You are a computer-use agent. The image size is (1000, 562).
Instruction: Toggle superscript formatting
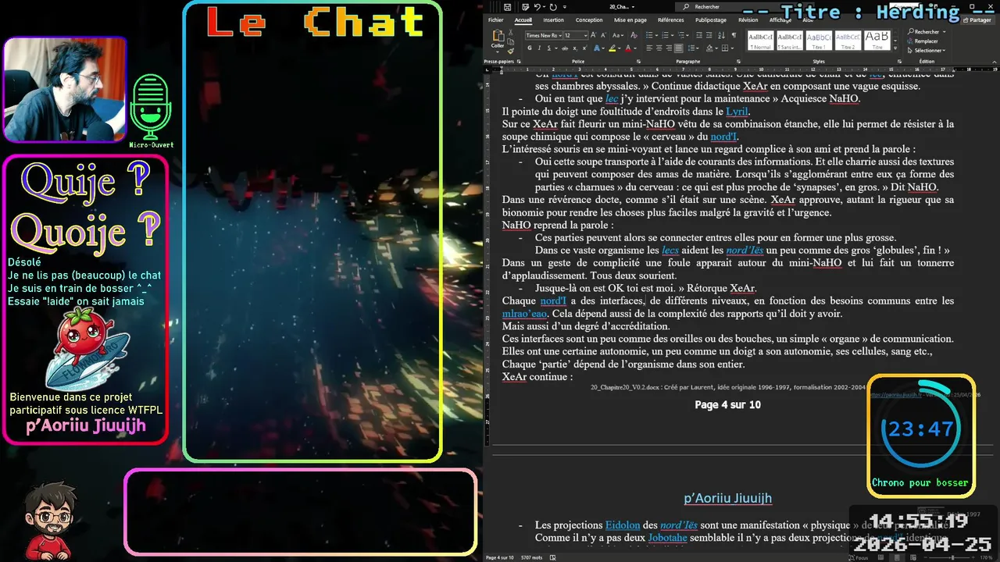click(584, 48)
